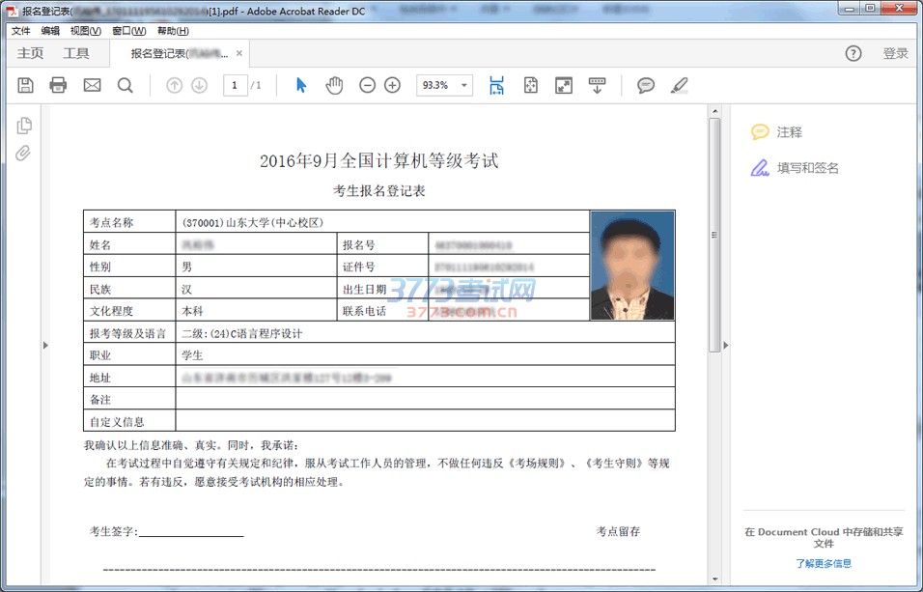Zoom in with the plus icon
The image size is (923, 592).
click(x=392, y=85)
